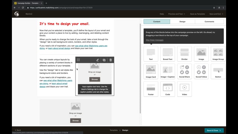Click Save as Template
Viewport: 238px width, 134px height.
click(197, 14)
